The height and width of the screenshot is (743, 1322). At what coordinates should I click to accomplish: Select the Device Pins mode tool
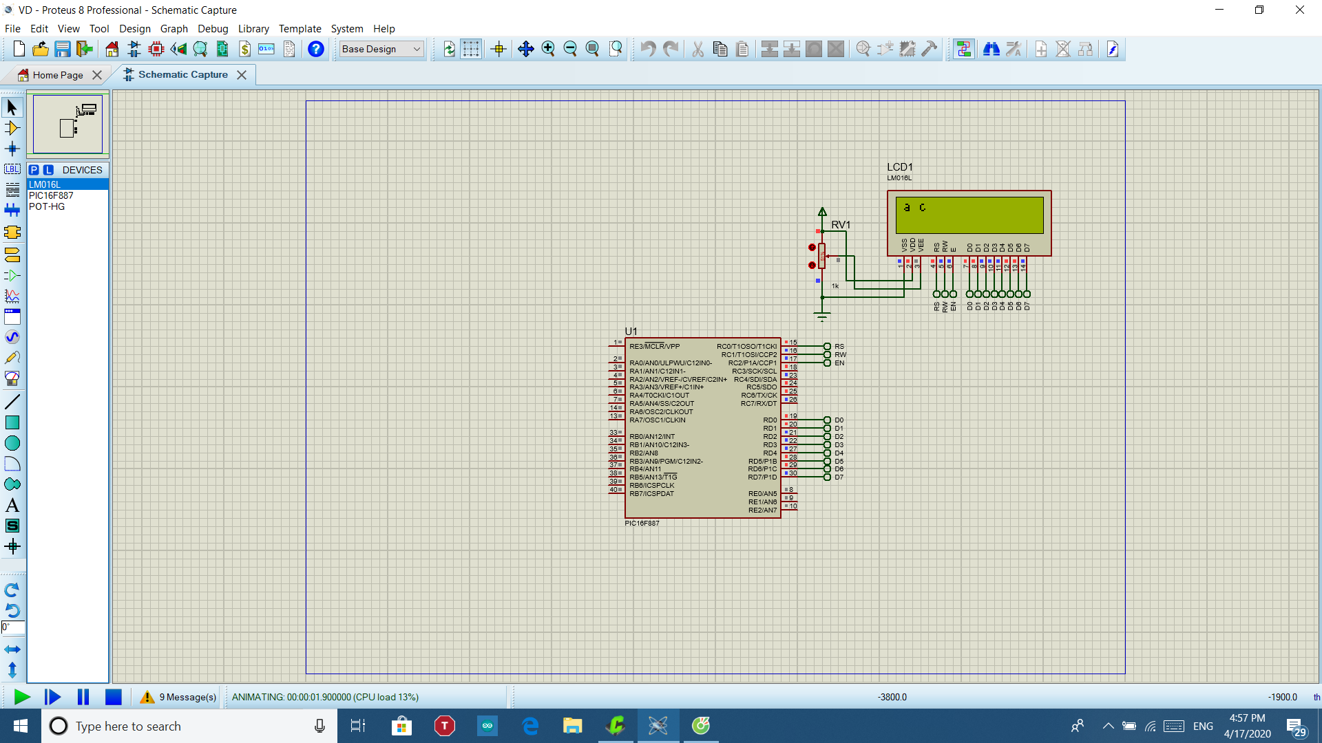(x=12, y=276)
